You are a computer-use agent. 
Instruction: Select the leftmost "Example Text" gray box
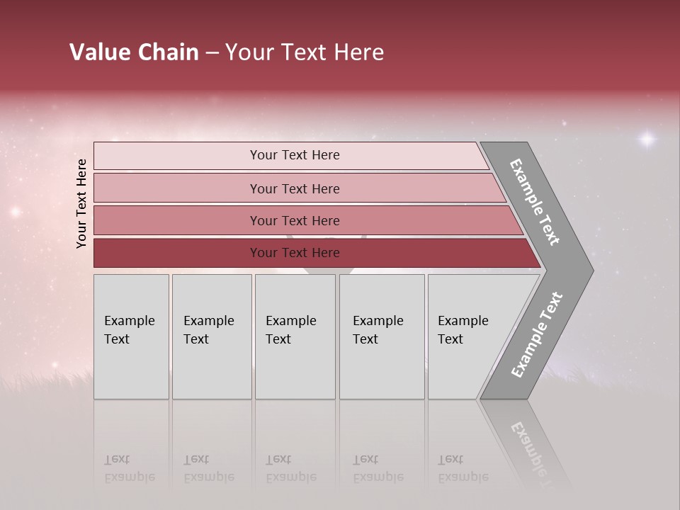click(131, 336)
